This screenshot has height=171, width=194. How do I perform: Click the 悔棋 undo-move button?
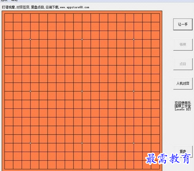(x=183, y=44)
